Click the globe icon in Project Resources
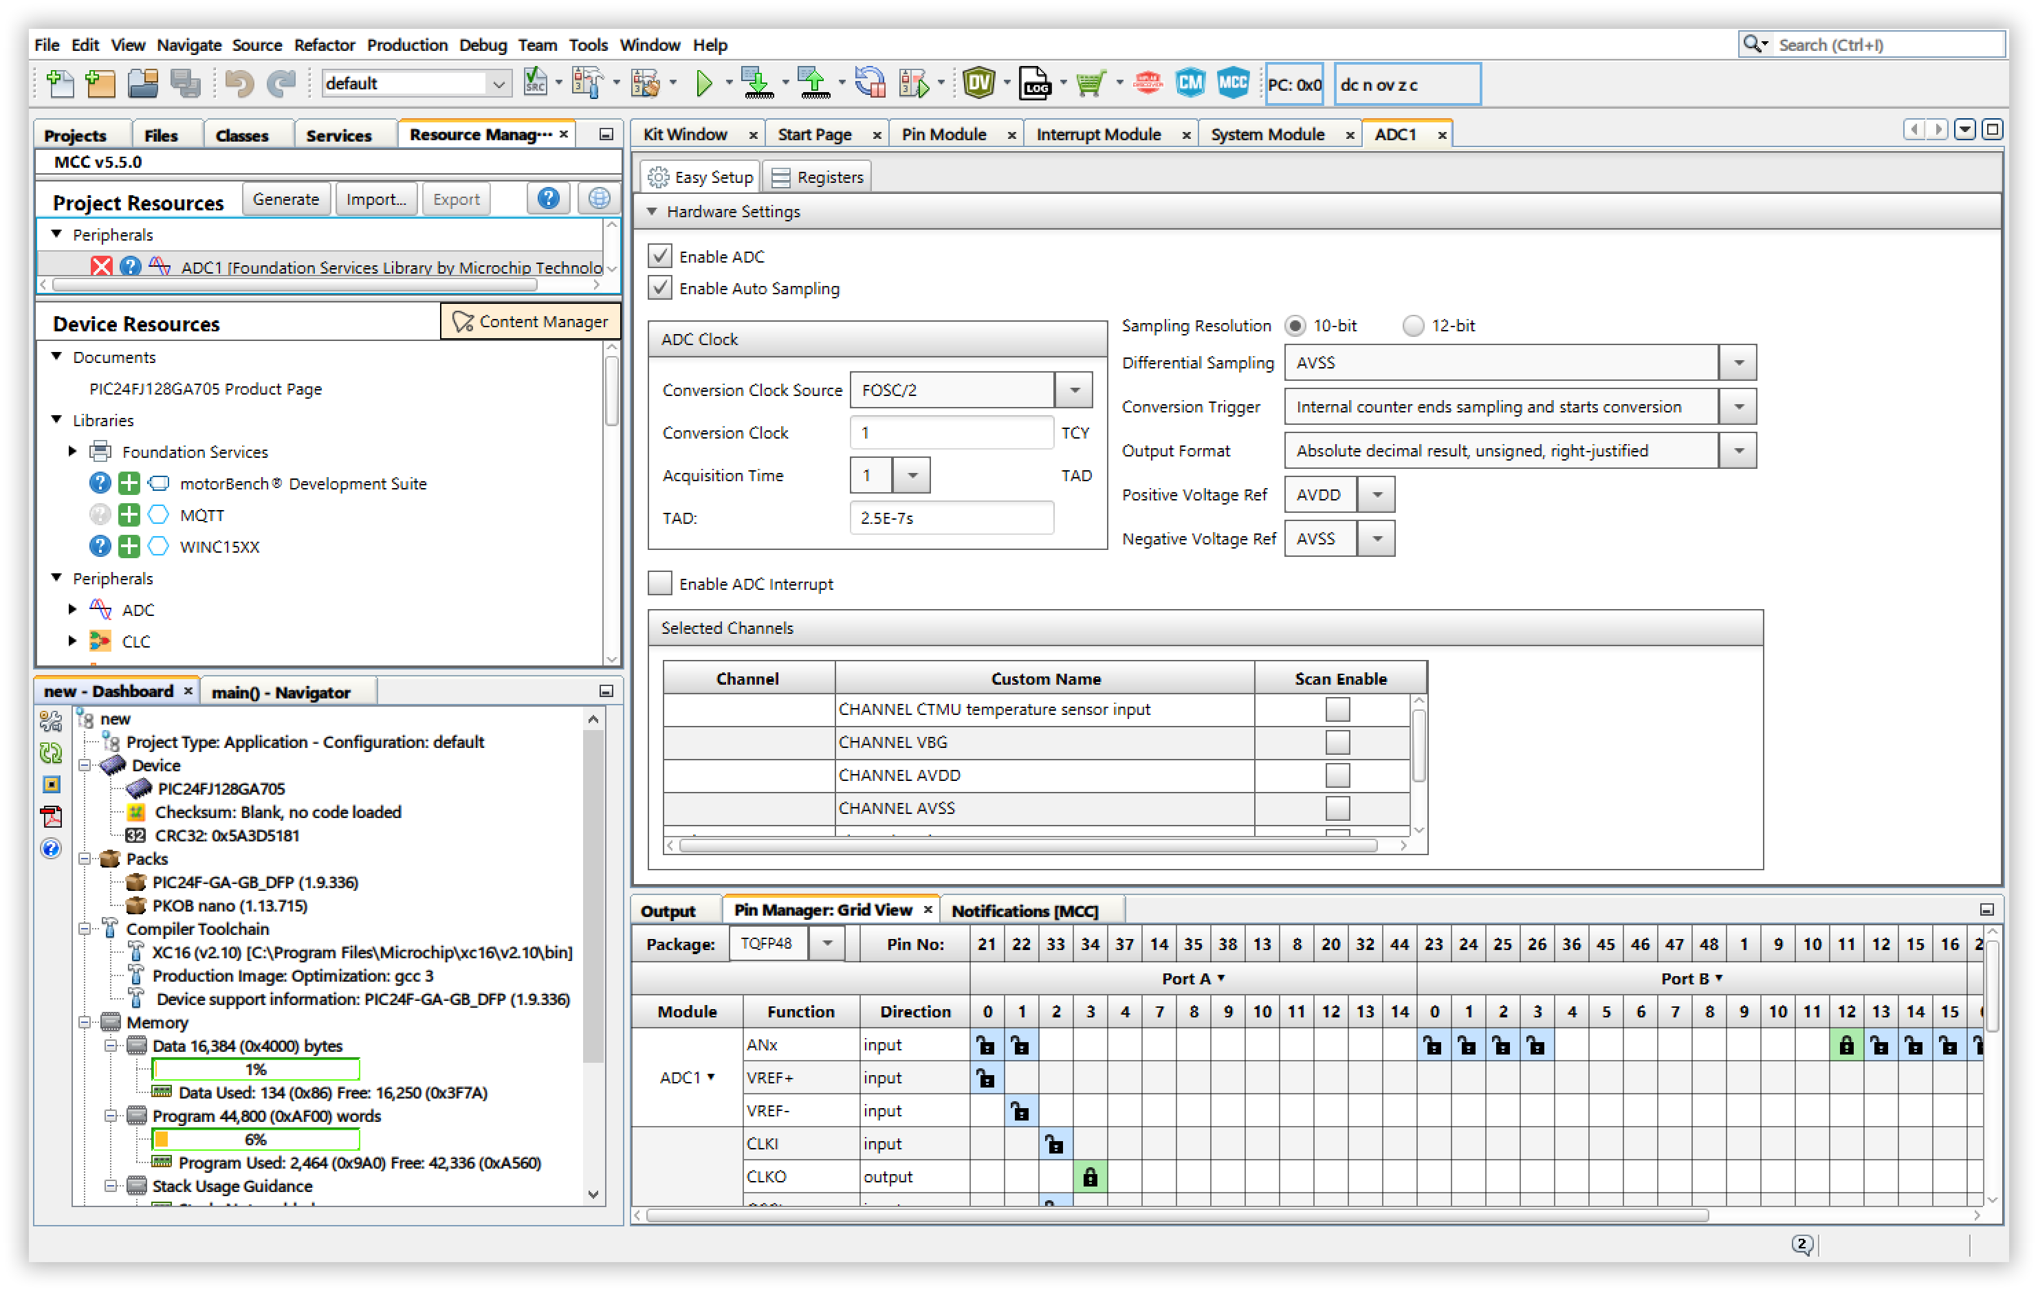 tap(598, 199)
